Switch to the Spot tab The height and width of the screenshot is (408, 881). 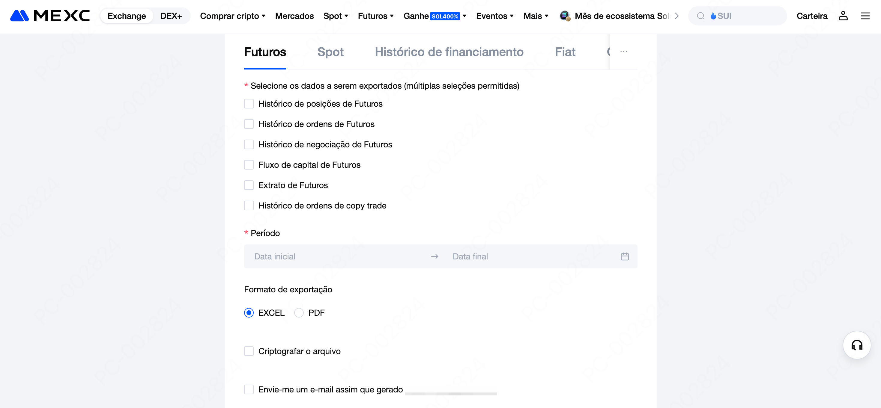point(330,52)
